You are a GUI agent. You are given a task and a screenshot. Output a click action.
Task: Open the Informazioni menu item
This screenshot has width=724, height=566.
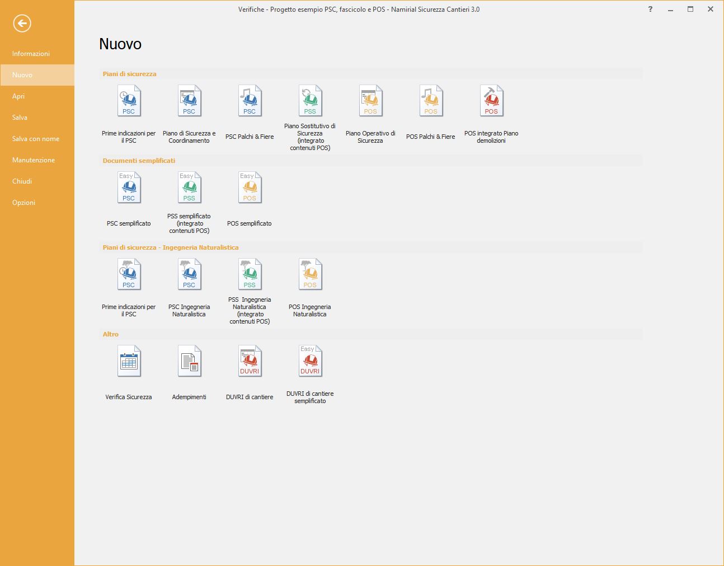pyautogui.click(x=31, y=54)
